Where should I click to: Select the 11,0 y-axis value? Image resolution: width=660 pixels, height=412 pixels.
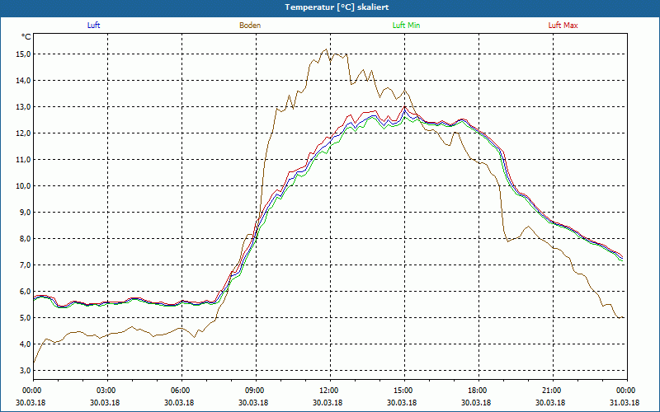click(24, 160)
